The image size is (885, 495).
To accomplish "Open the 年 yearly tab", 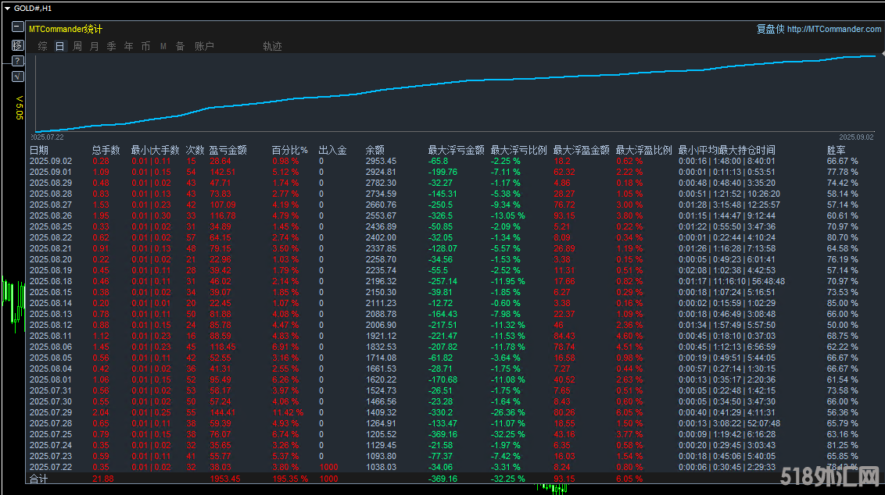I will click(129, 46).
